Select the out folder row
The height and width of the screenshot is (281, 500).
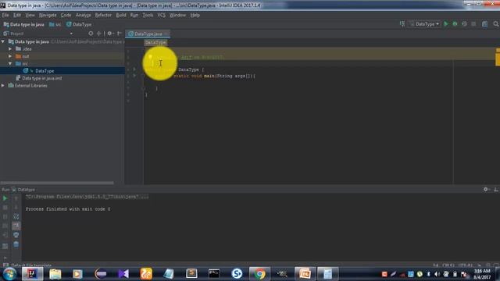pyautogui.click(x=62, y=56)
